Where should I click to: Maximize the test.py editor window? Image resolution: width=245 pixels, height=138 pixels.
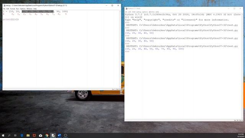pos(112,5)
